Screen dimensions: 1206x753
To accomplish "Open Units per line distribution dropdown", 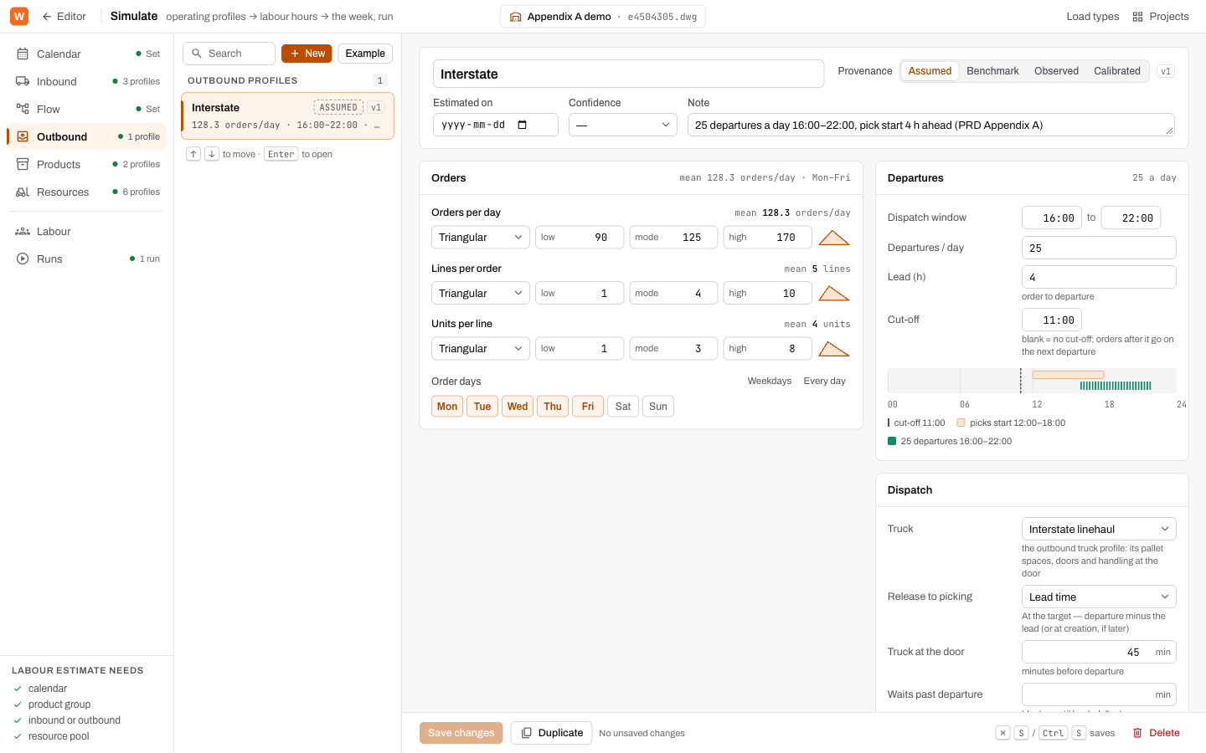I will click(x=481, y=349).
